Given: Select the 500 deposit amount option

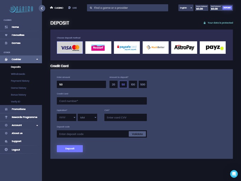Looking at the screenshot, I should coord(142,84).
